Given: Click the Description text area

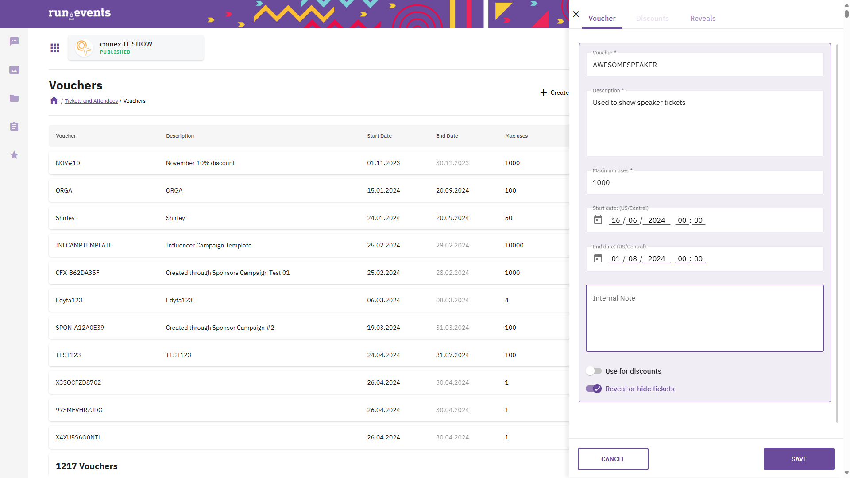Looking at the screenshot, I should pyautogui.click(x=705, y=123).
